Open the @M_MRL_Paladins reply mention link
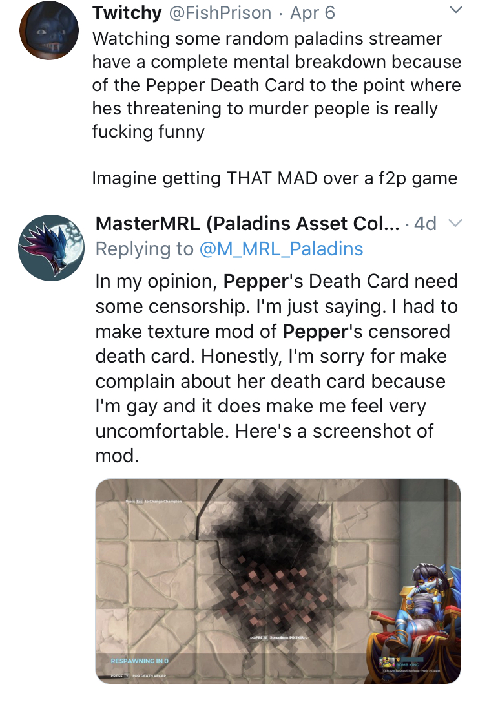Viewport: 478px width, 711px height. 281,248
